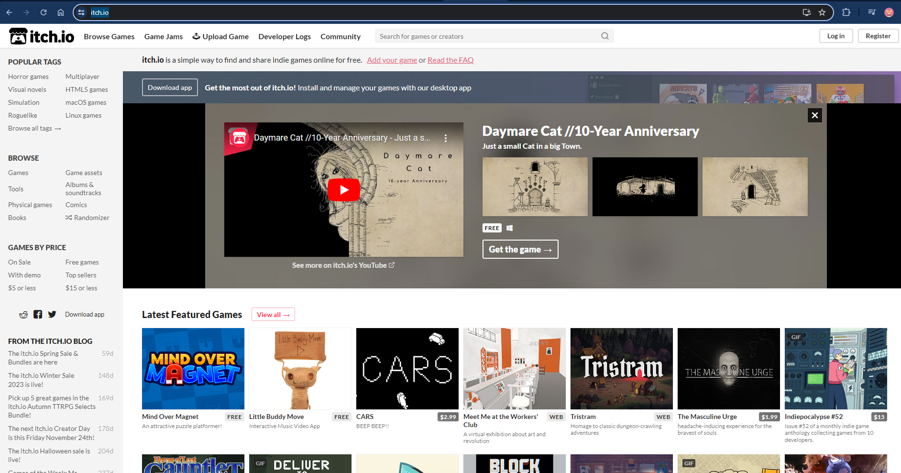Click the Register button
901x473 pixels.
coord(878,36)
